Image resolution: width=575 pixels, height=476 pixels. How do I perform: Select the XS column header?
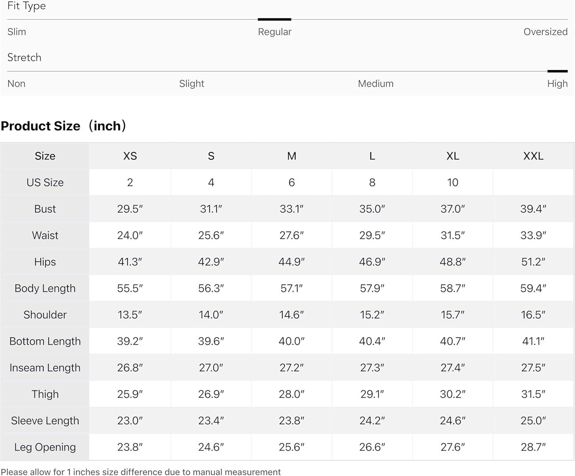pyautogui.click(x=130, y=156)
